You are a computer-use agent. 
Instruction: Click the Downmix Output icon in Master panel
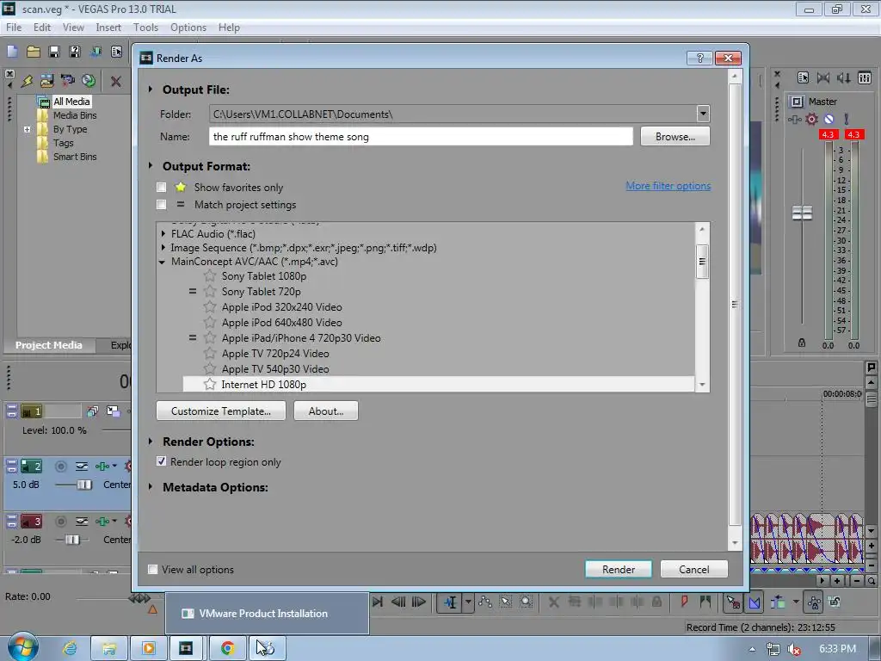point(823,78)
